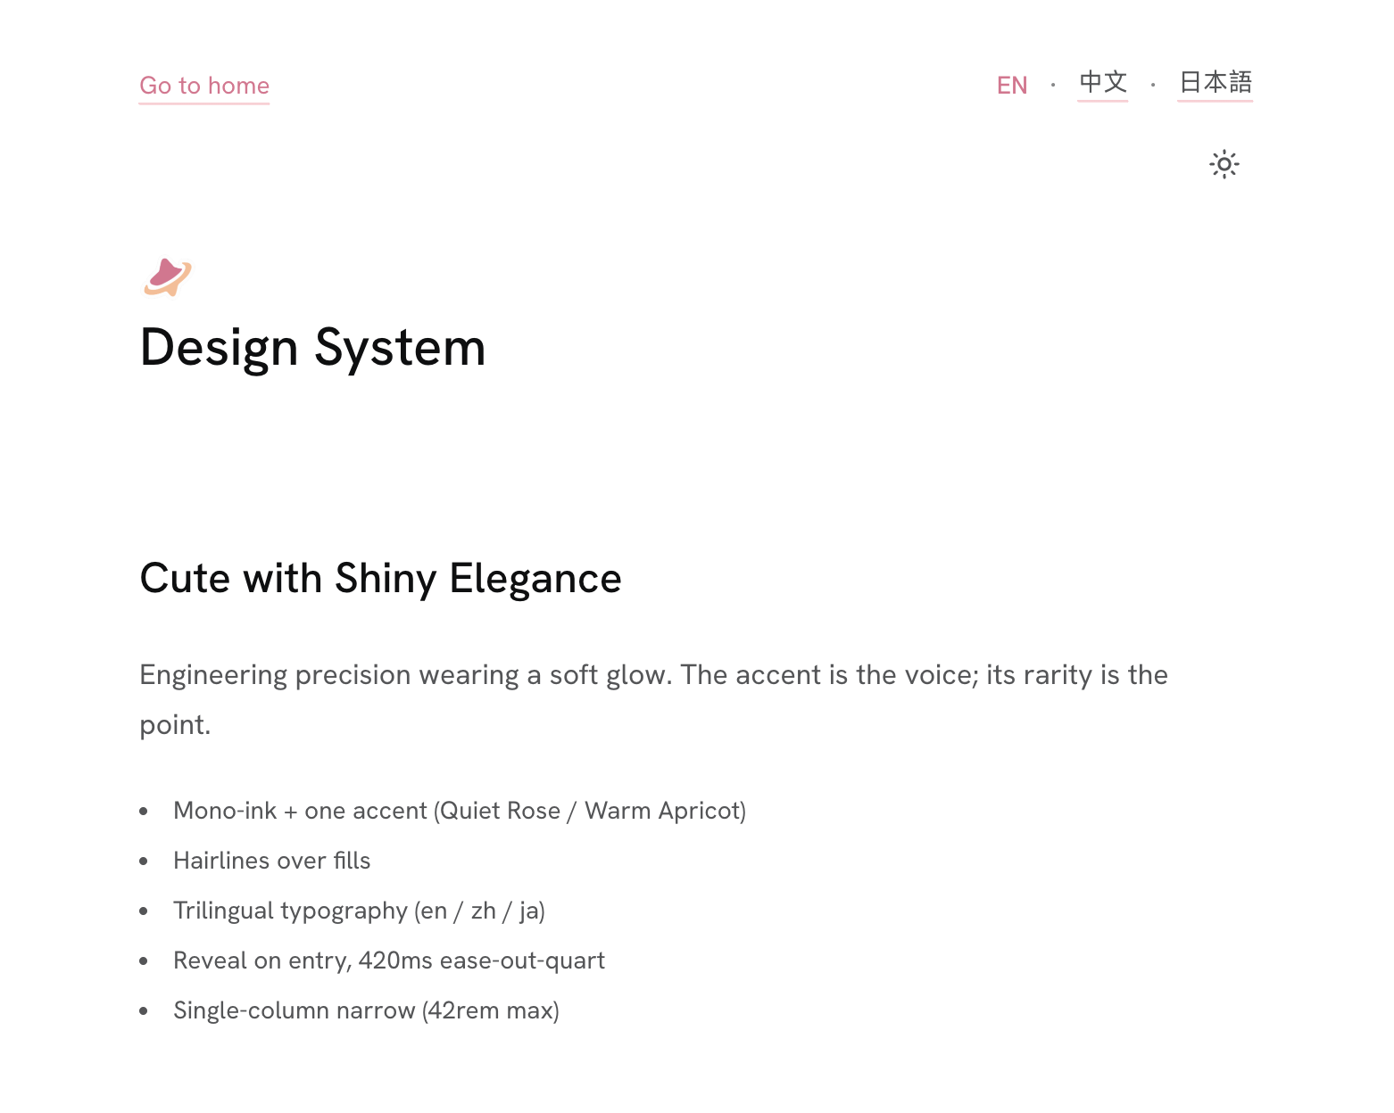Open the Go to home link
The height and width of the screenshot is (1113, 1394).
[204, 86]
